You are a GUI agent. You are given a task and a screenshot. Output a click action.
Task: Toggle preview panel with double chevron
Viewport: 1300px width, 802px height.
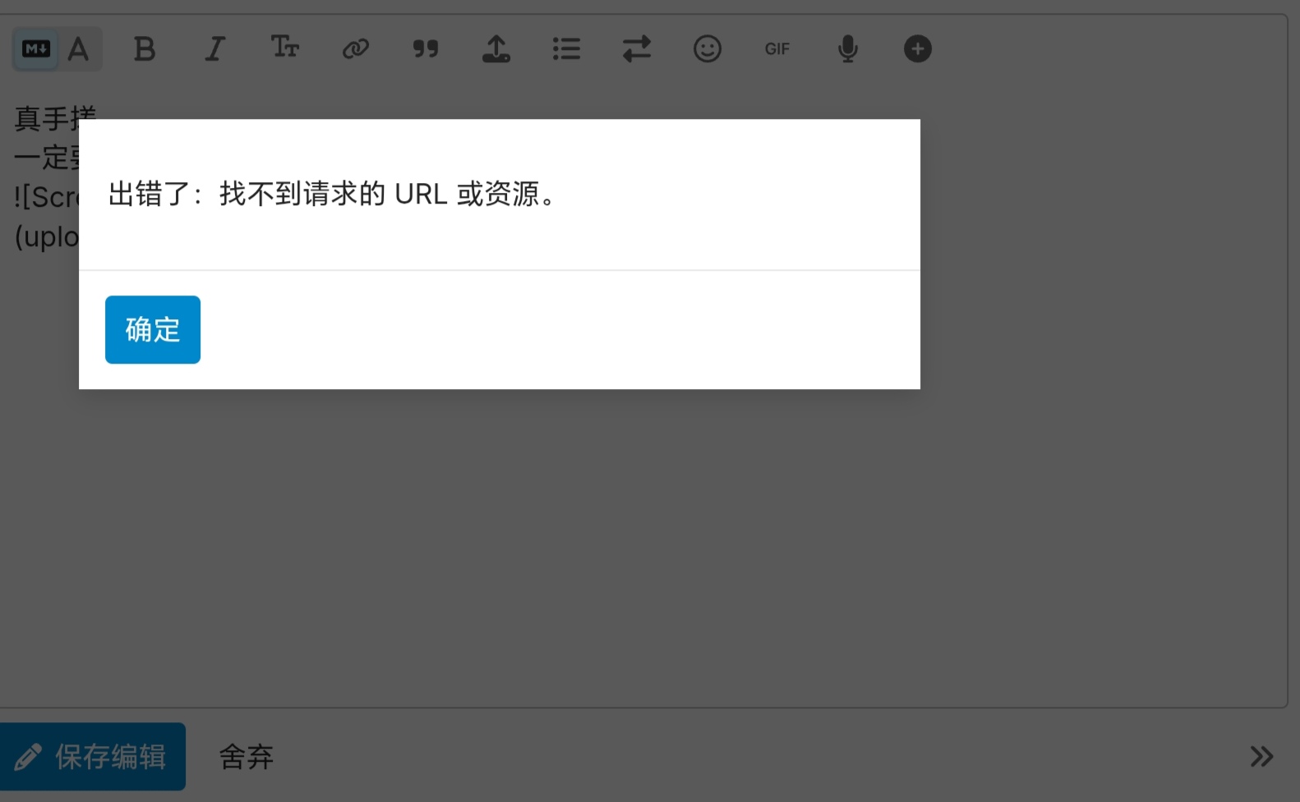1261,756
